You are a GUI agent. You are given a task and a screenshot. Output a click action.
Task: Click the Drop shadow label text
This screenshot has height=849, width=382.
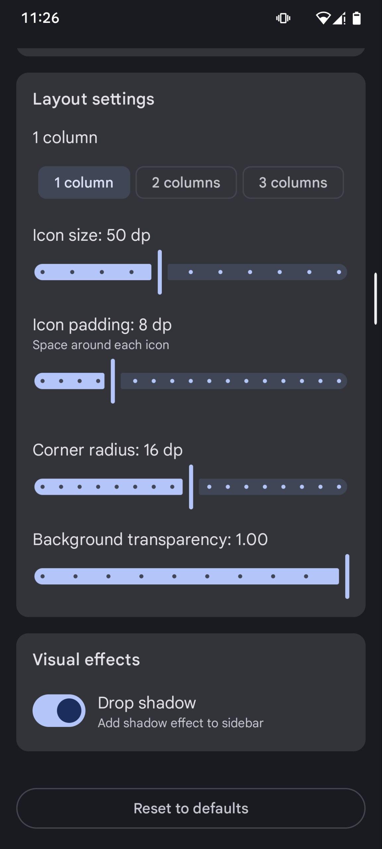click(x=147, y=702)
